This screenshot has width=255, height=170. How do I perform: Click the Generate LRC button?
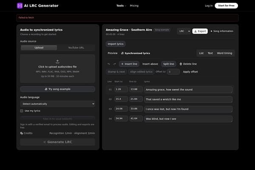tap(57, 142)
